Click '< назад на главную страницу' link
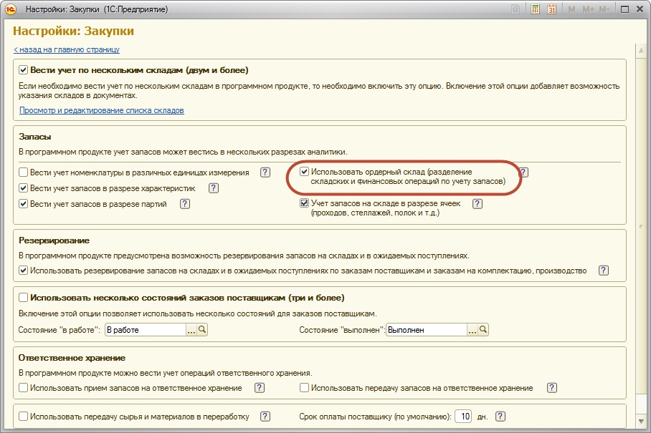Image resolution: width=651 pixels, height=433 pixels. 67,49
